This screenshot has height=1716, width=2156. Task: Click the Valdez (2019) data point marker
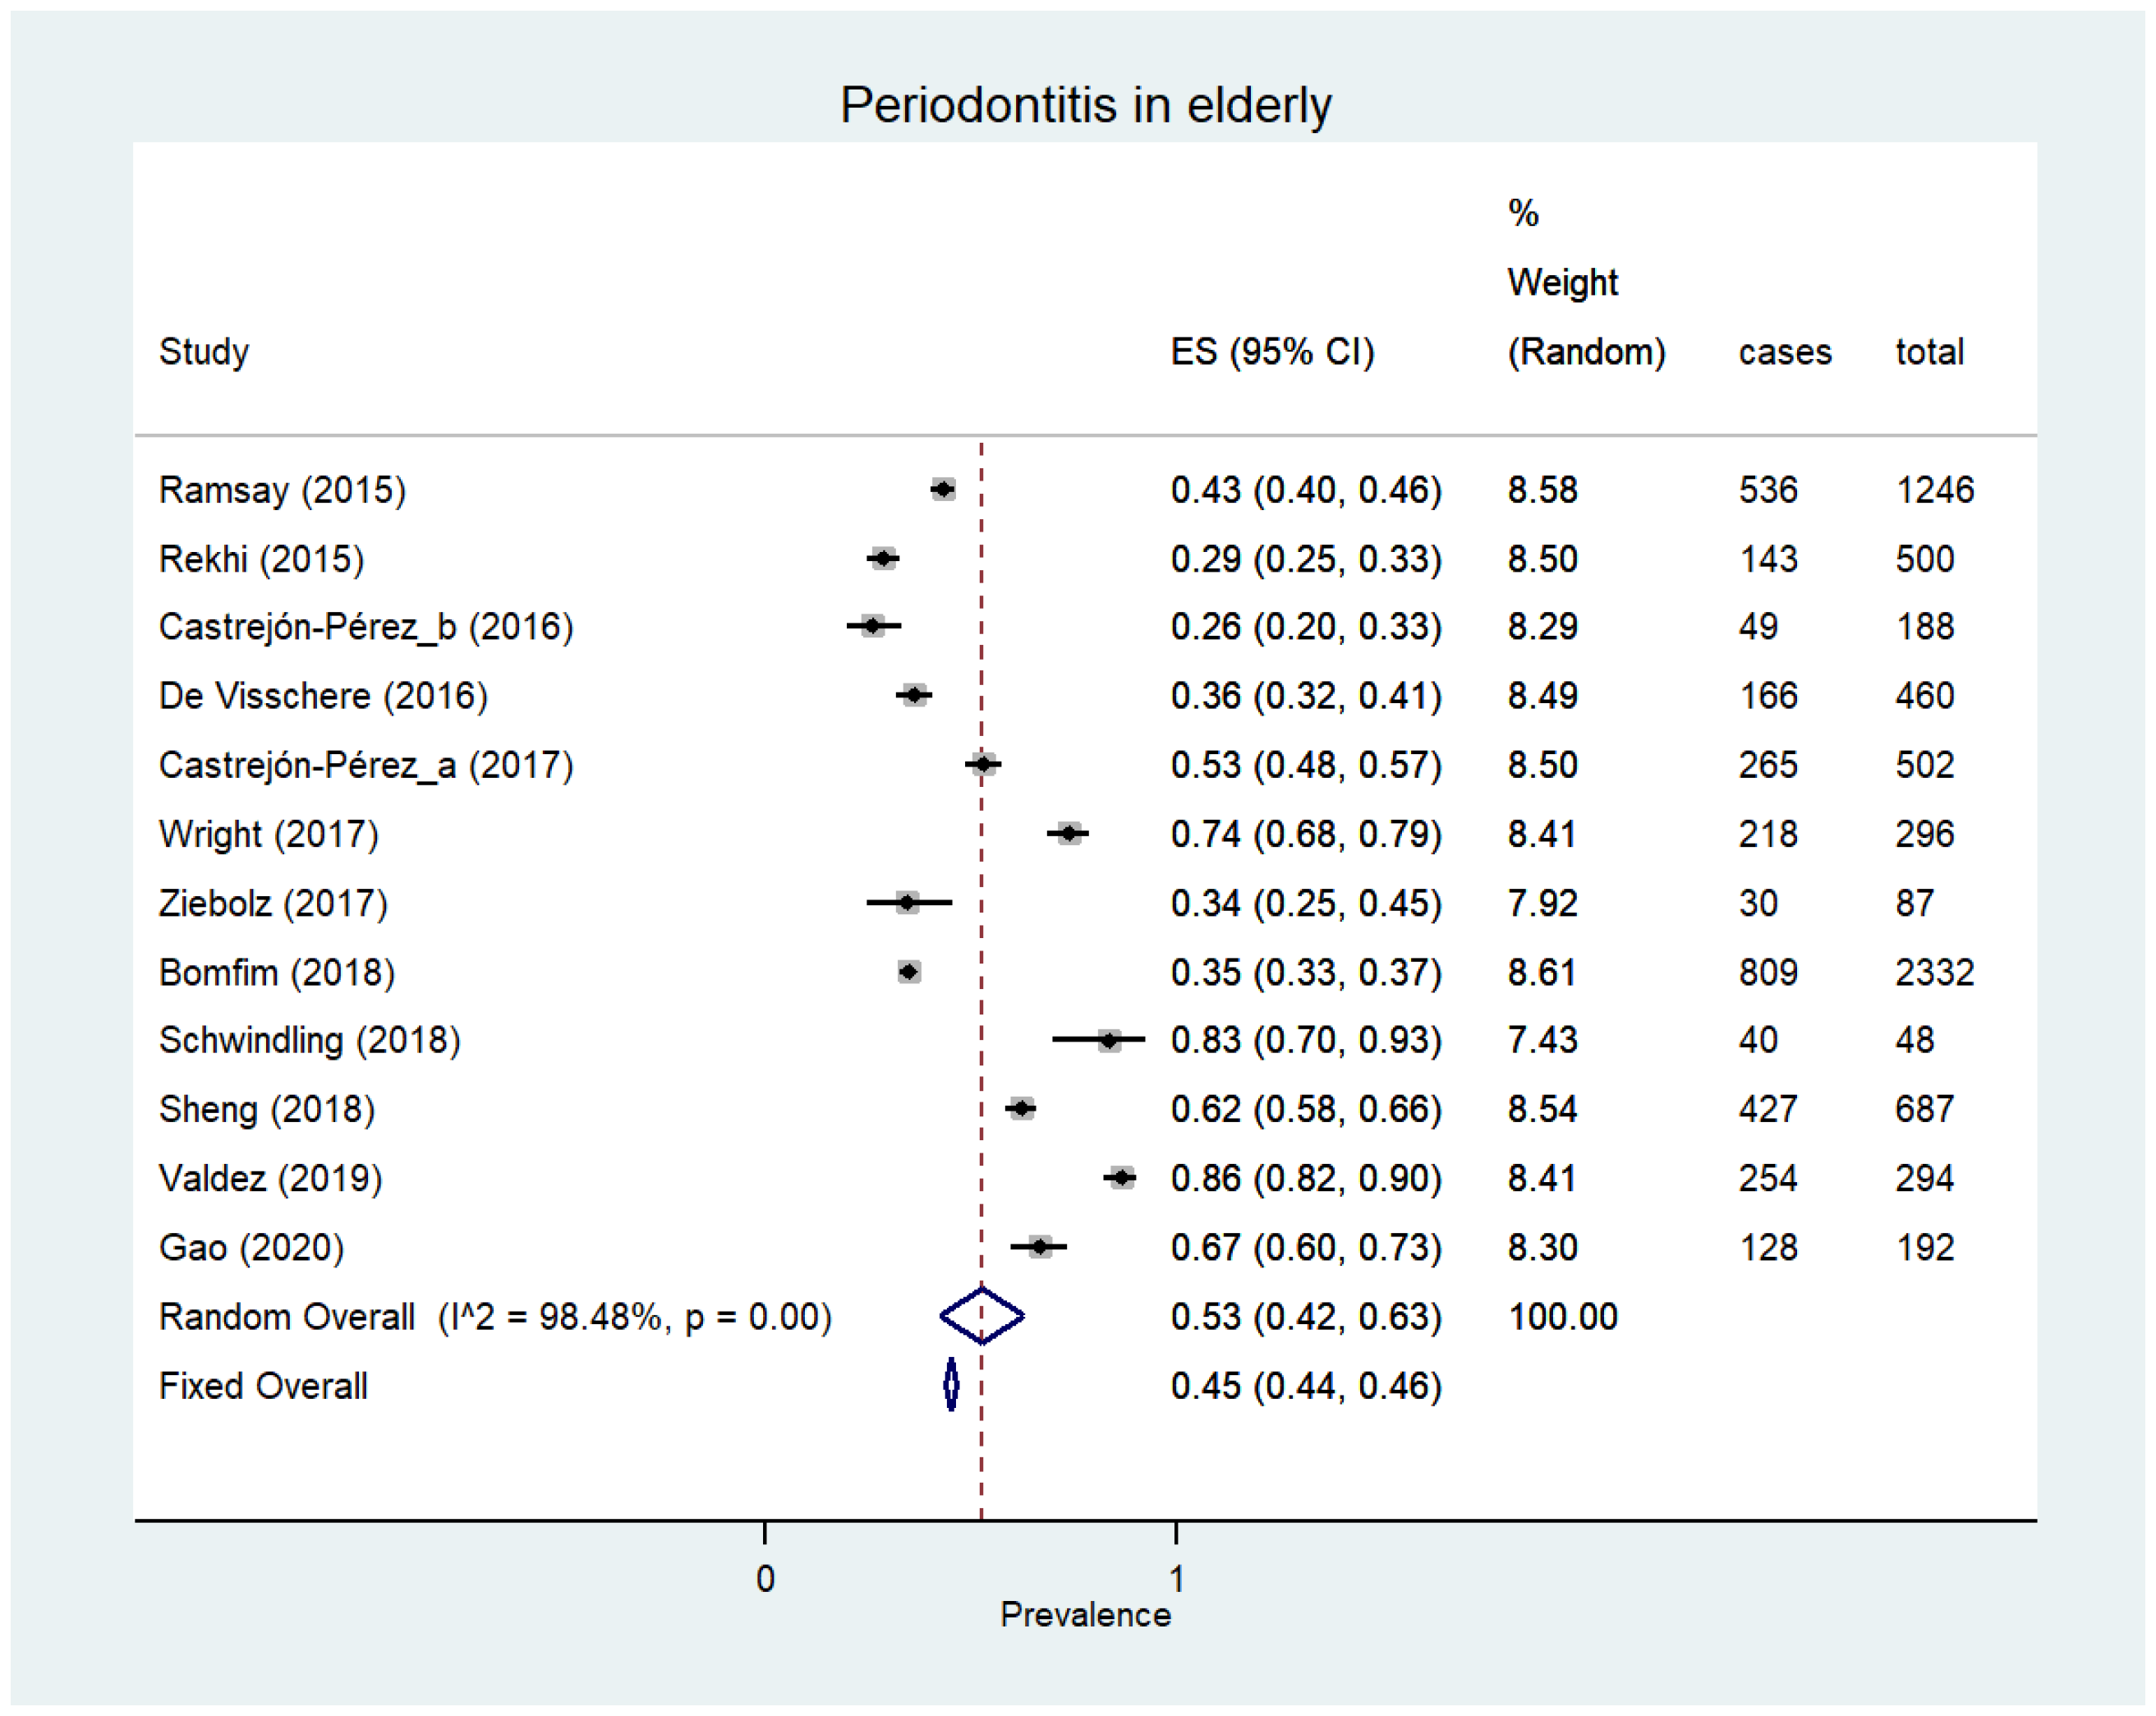pos(1121,1178)
